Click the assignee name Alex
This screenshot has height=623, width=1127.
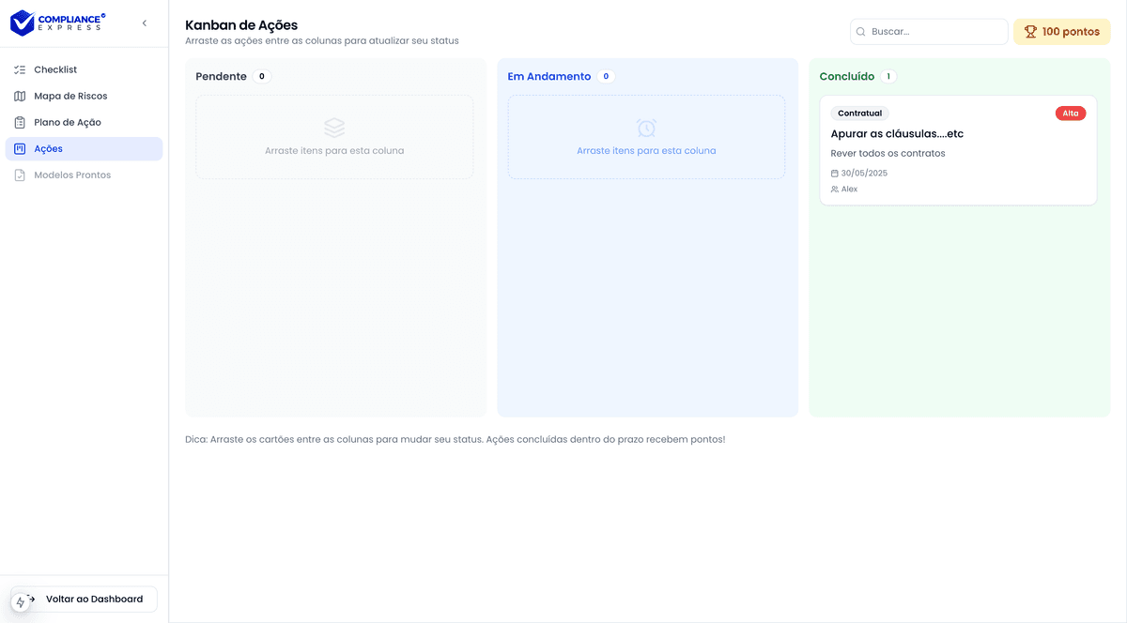(849, 190)
